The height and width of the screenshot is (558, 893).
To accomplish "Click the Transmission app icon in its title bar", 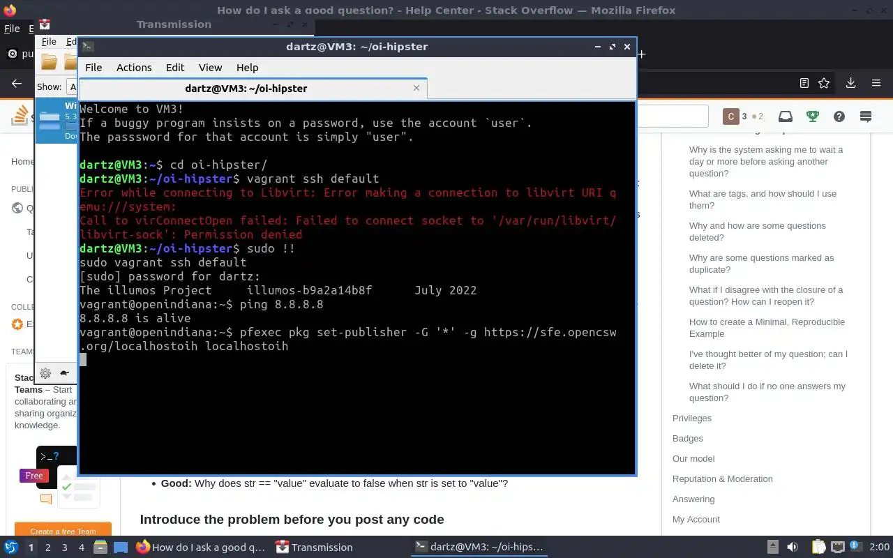I will [x=45, y=24].
